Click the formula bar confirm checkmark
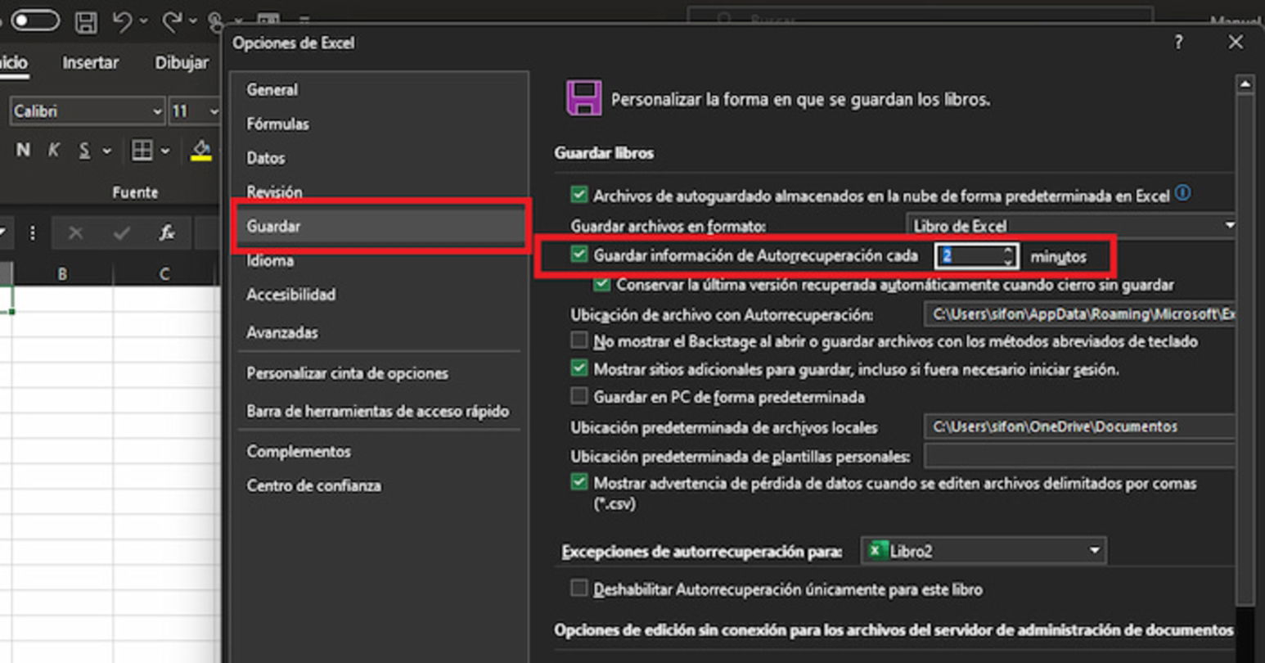1265x663 pixels. pyautogui.click(x=121, y=234)
